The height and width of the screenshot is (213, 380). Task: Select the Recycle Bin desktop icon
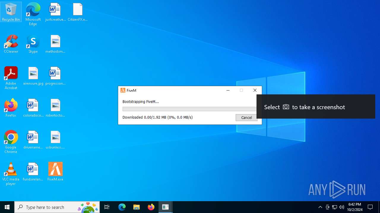[x=11, y=12]
